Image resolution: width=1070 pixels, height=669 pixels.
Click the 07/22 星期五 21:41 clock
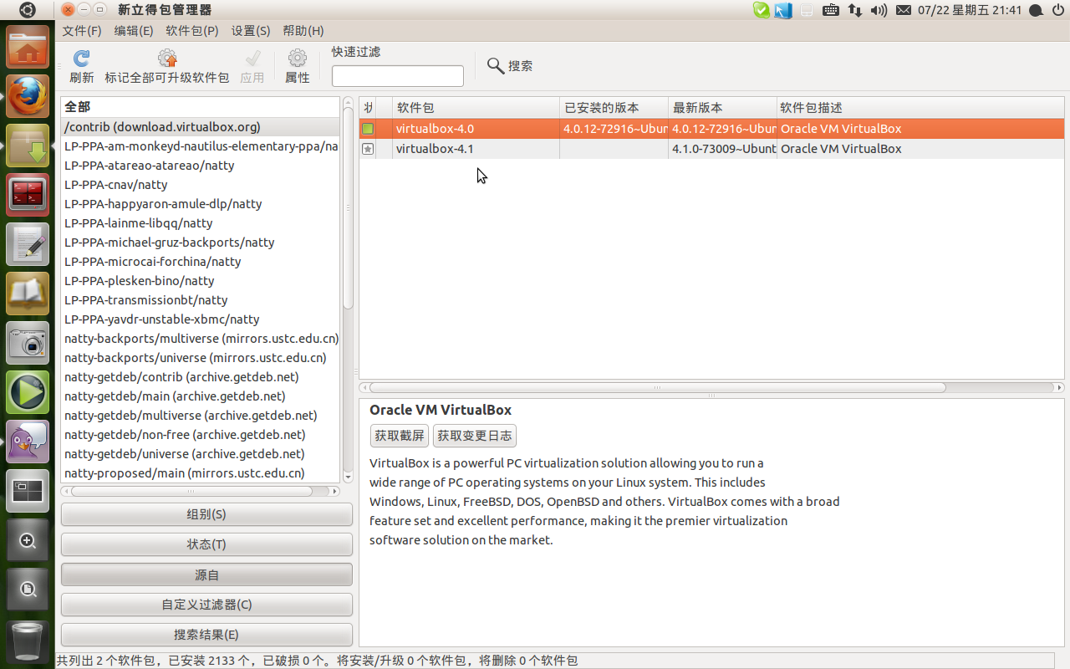(x=970, y=10)
